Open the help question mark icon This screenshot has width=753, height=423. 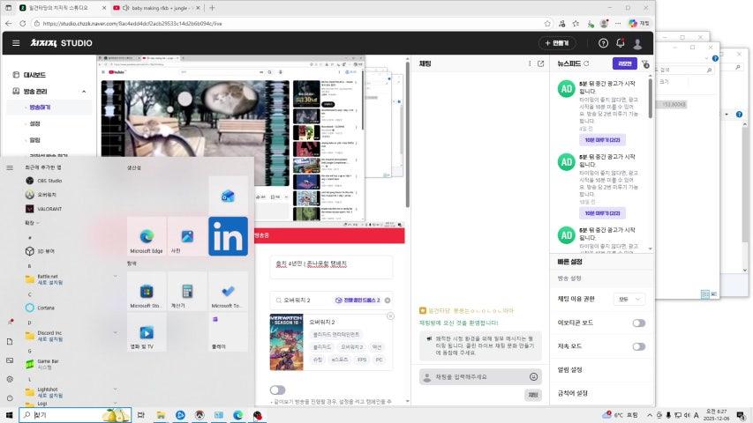[603, 42]
